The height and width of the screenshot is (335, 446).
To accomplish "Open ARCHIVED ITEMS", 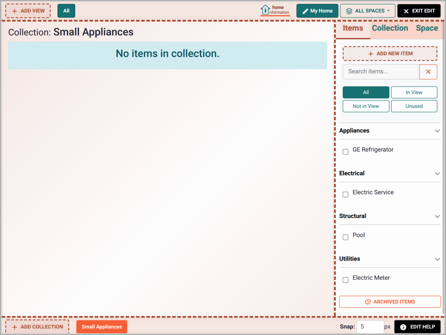I will pos(390,302).
